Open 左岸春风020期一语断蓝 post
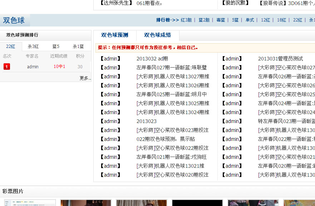315x206 pixels. 286,166
